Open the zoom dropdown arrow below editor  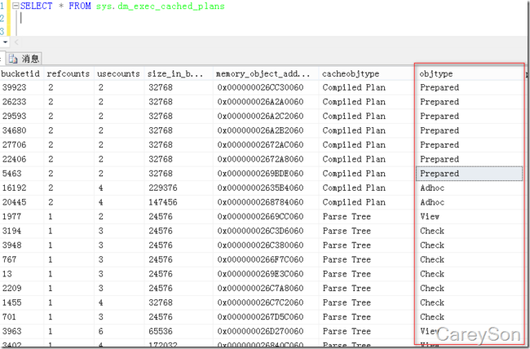(5, 42)
